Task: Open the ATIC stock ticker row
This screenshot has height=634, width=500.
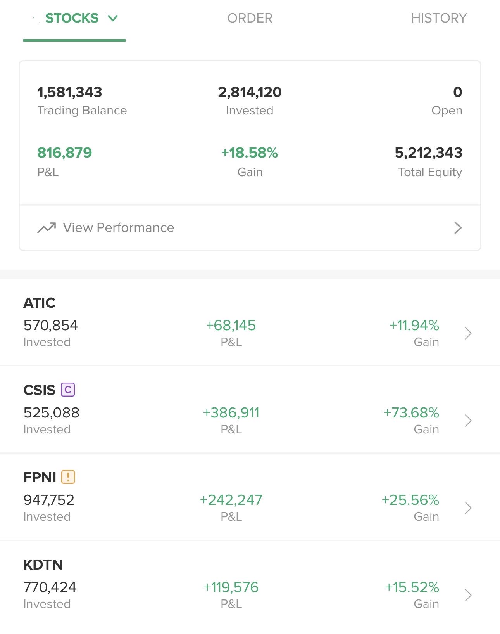Action: (x=40, y=303)
